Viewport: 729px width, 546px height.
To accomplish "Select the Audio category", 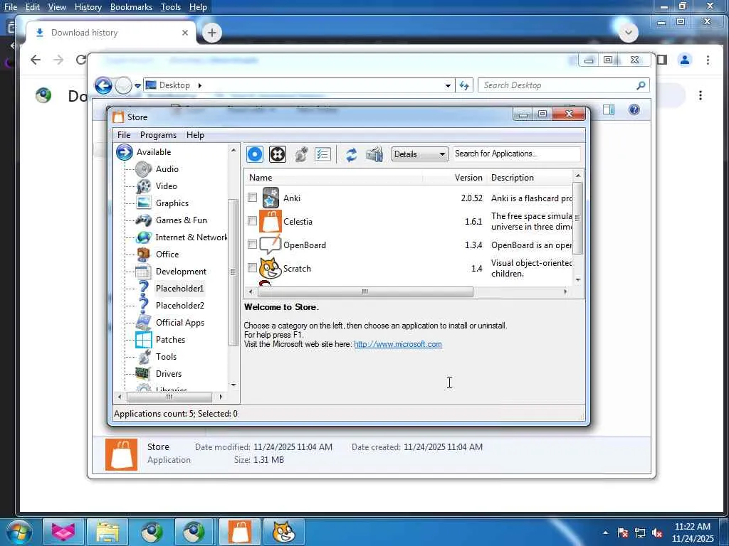I will pyautogui.click(x=167, y=169).
